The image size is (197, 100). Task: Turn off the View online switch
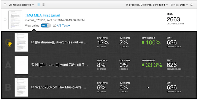(x=46, y=26)
